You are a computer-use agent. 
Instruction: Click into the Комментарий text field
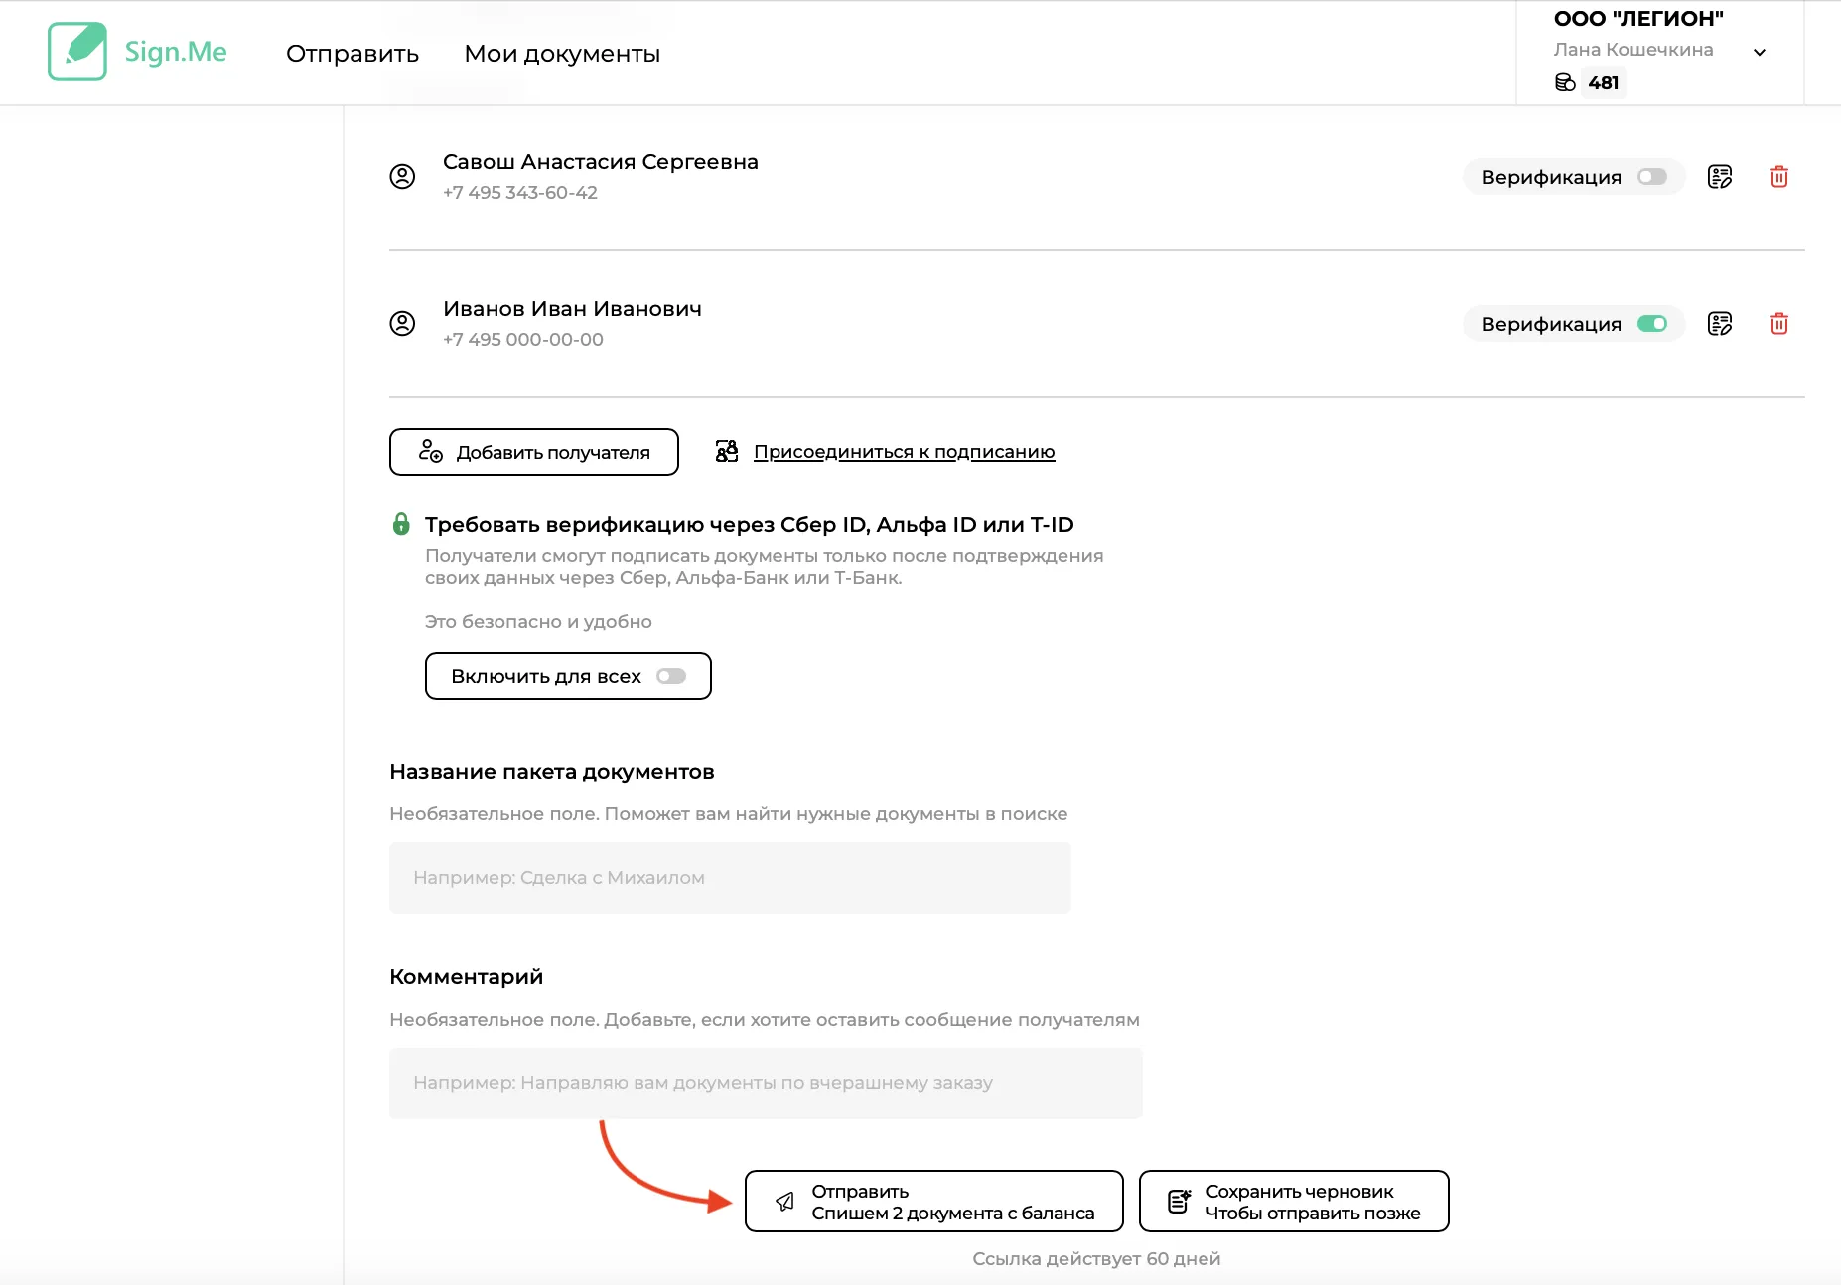click(x=766, y=1083)
